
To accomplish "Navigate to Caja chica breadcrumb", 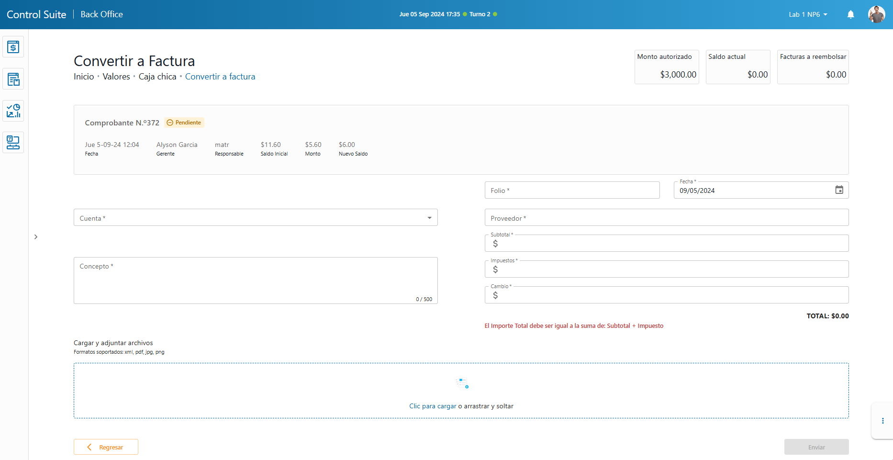I will coord(157,77).
